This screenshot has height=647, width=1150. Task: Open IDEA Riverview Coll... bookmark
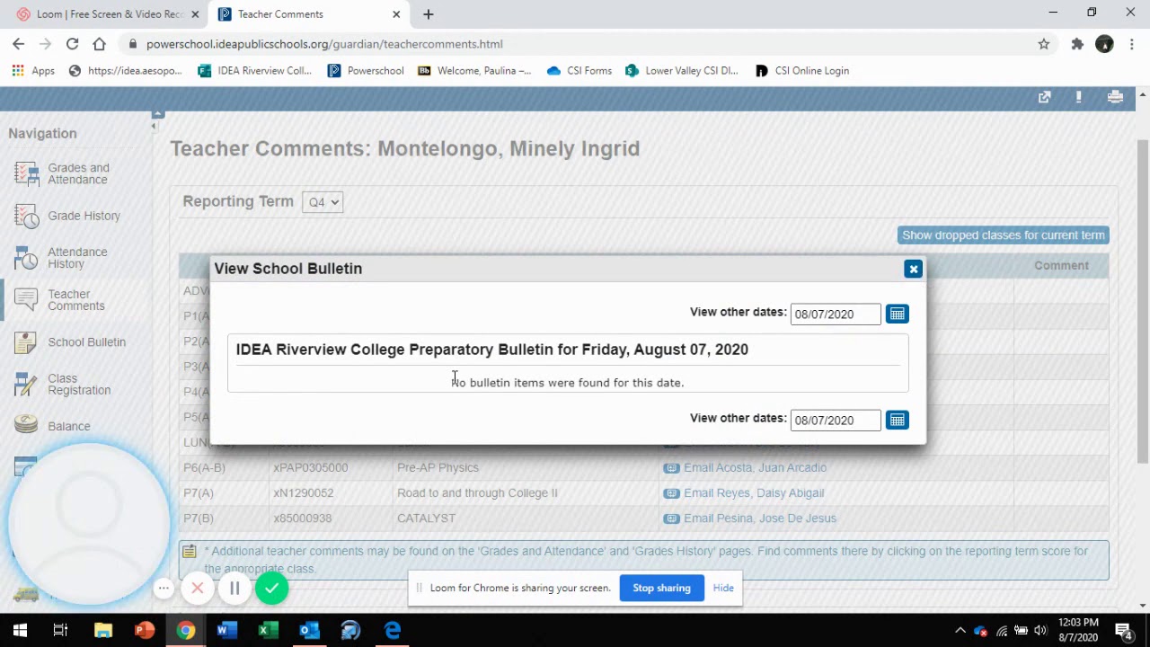(254, 70)
